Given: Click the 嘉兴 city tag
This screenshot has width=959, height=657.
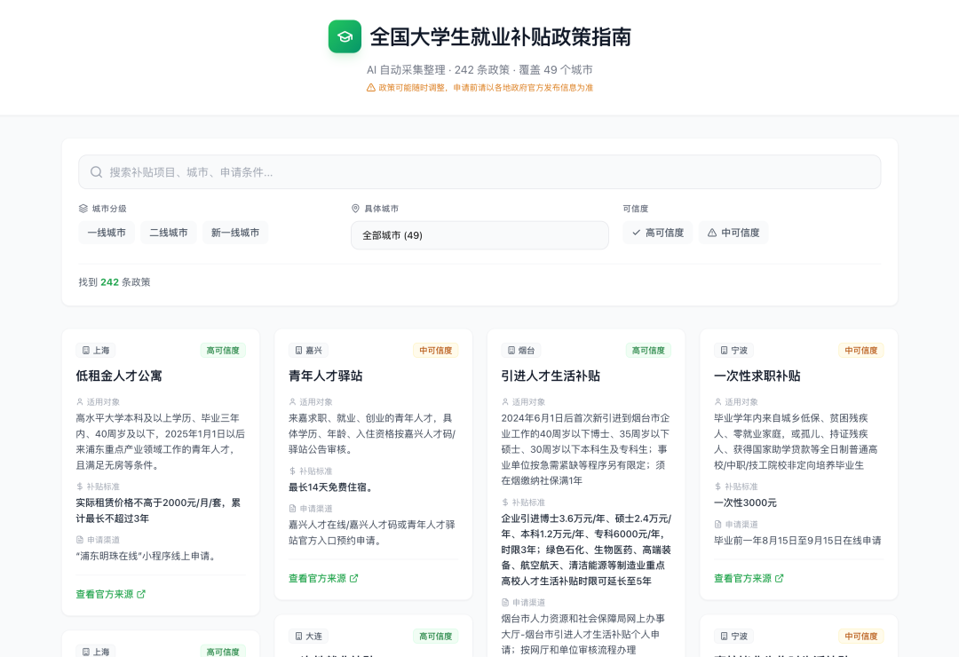Looking at the screenshot, I should [x=308, y=351].
